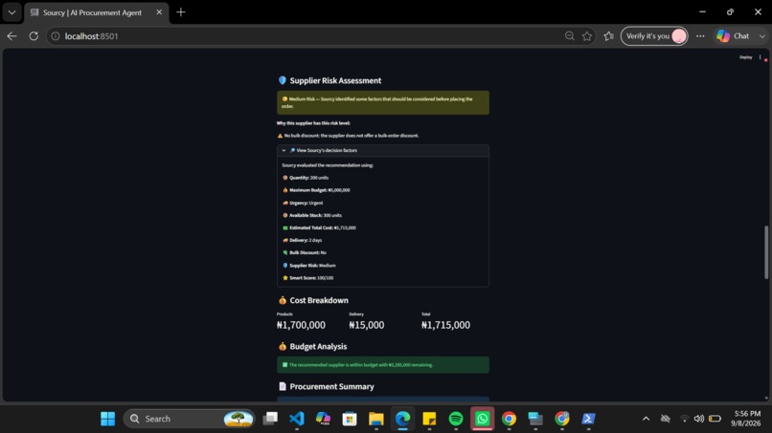This screenshot has width=772, height=433.
Task: Click the Medium Risk warning banner
Action: [x=382, y=102]
